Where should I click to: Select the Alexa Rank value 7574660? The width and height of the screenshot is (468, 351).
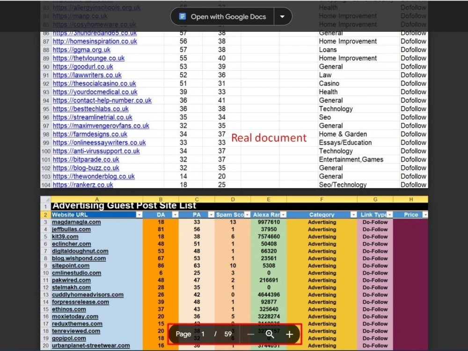pos(269,237)
